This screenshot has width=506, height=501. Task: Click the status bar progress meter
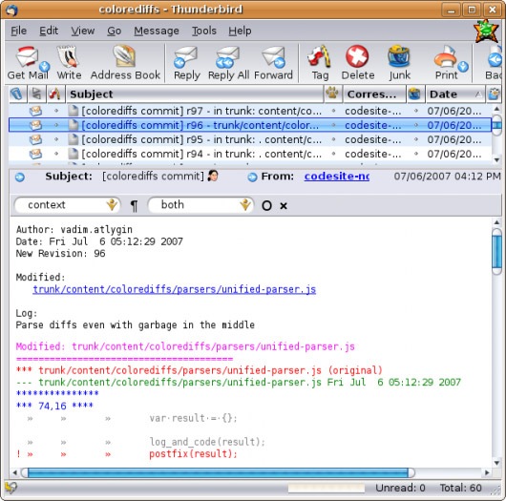pyautogui.click(x=326, y=488)
